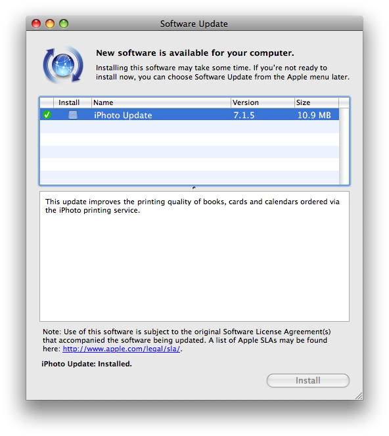Viewport: 389px width, 436px height.
Task: Click the Install button
Action: (308, 380)
